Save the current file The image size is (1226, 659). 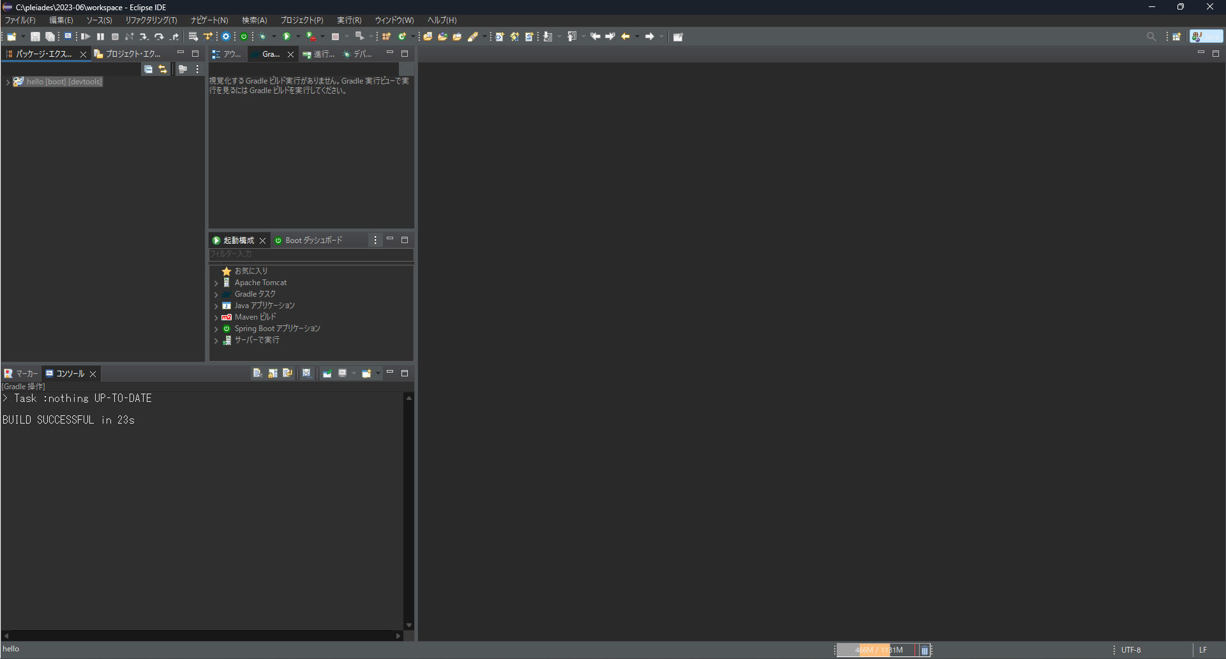35,36
